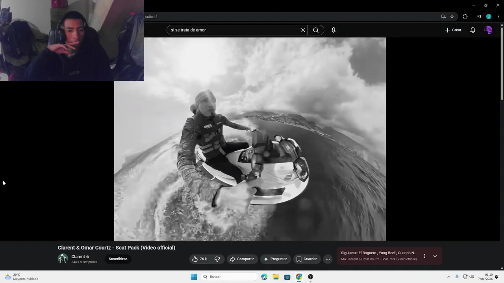The image size is (504, 283).
Task: Start voice search with the microphone icon
Action: [x=334, y=30]
